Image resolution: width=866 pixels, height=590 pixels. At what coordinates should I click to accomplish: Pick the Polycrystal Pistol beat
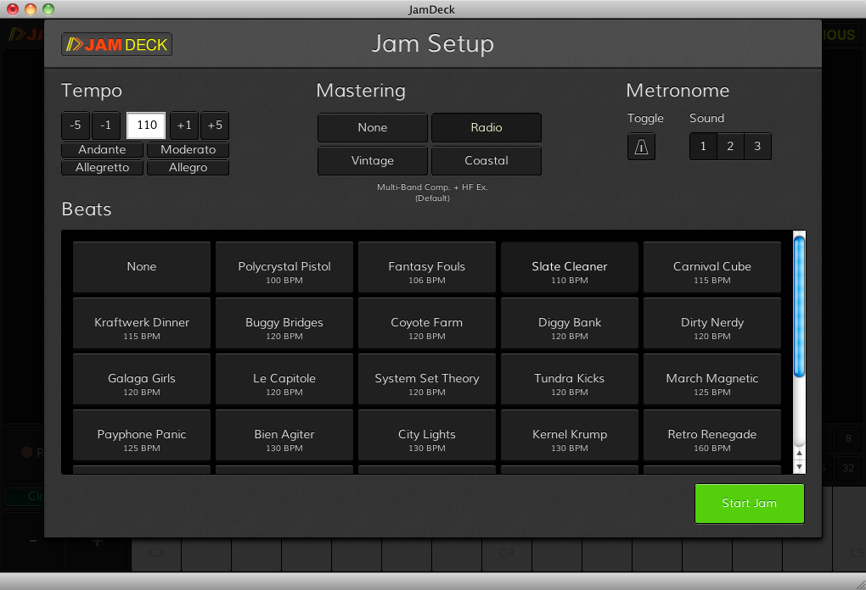click(284, 267)
